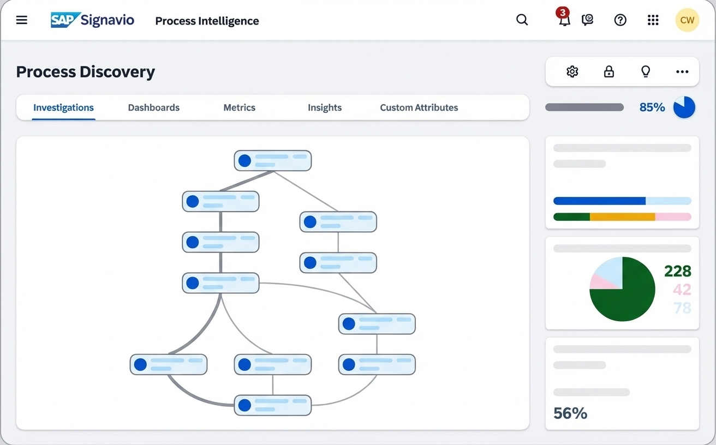Open settings gear in Process Discovery toolbar

572,71
